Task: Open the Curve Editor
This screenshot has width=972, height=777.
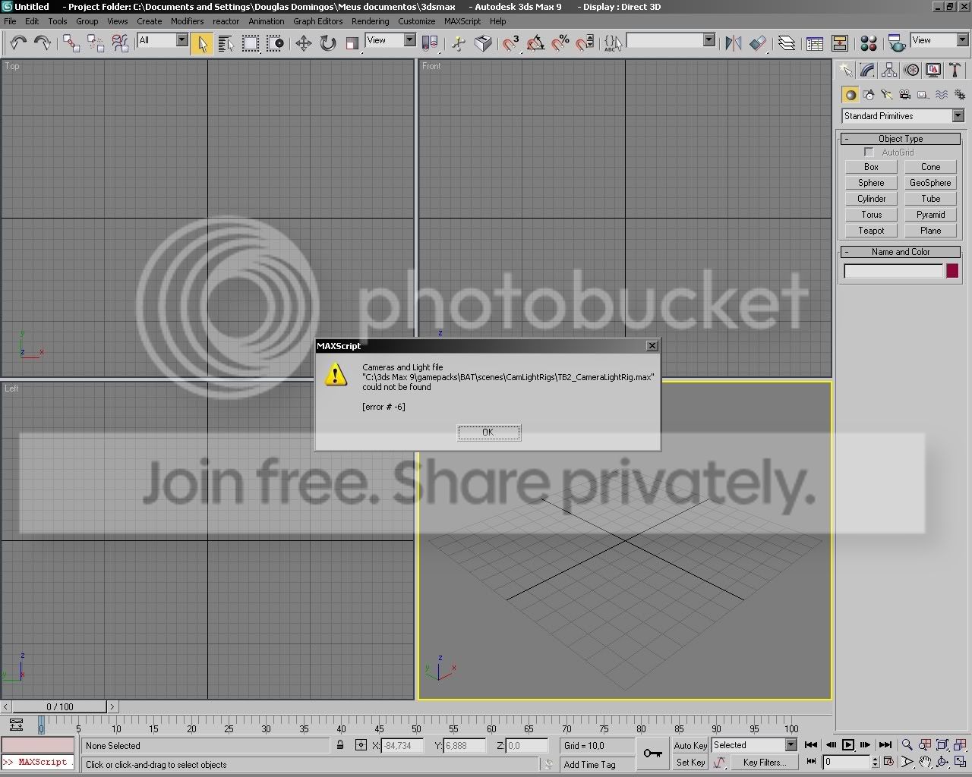Action: coord(815,43)
